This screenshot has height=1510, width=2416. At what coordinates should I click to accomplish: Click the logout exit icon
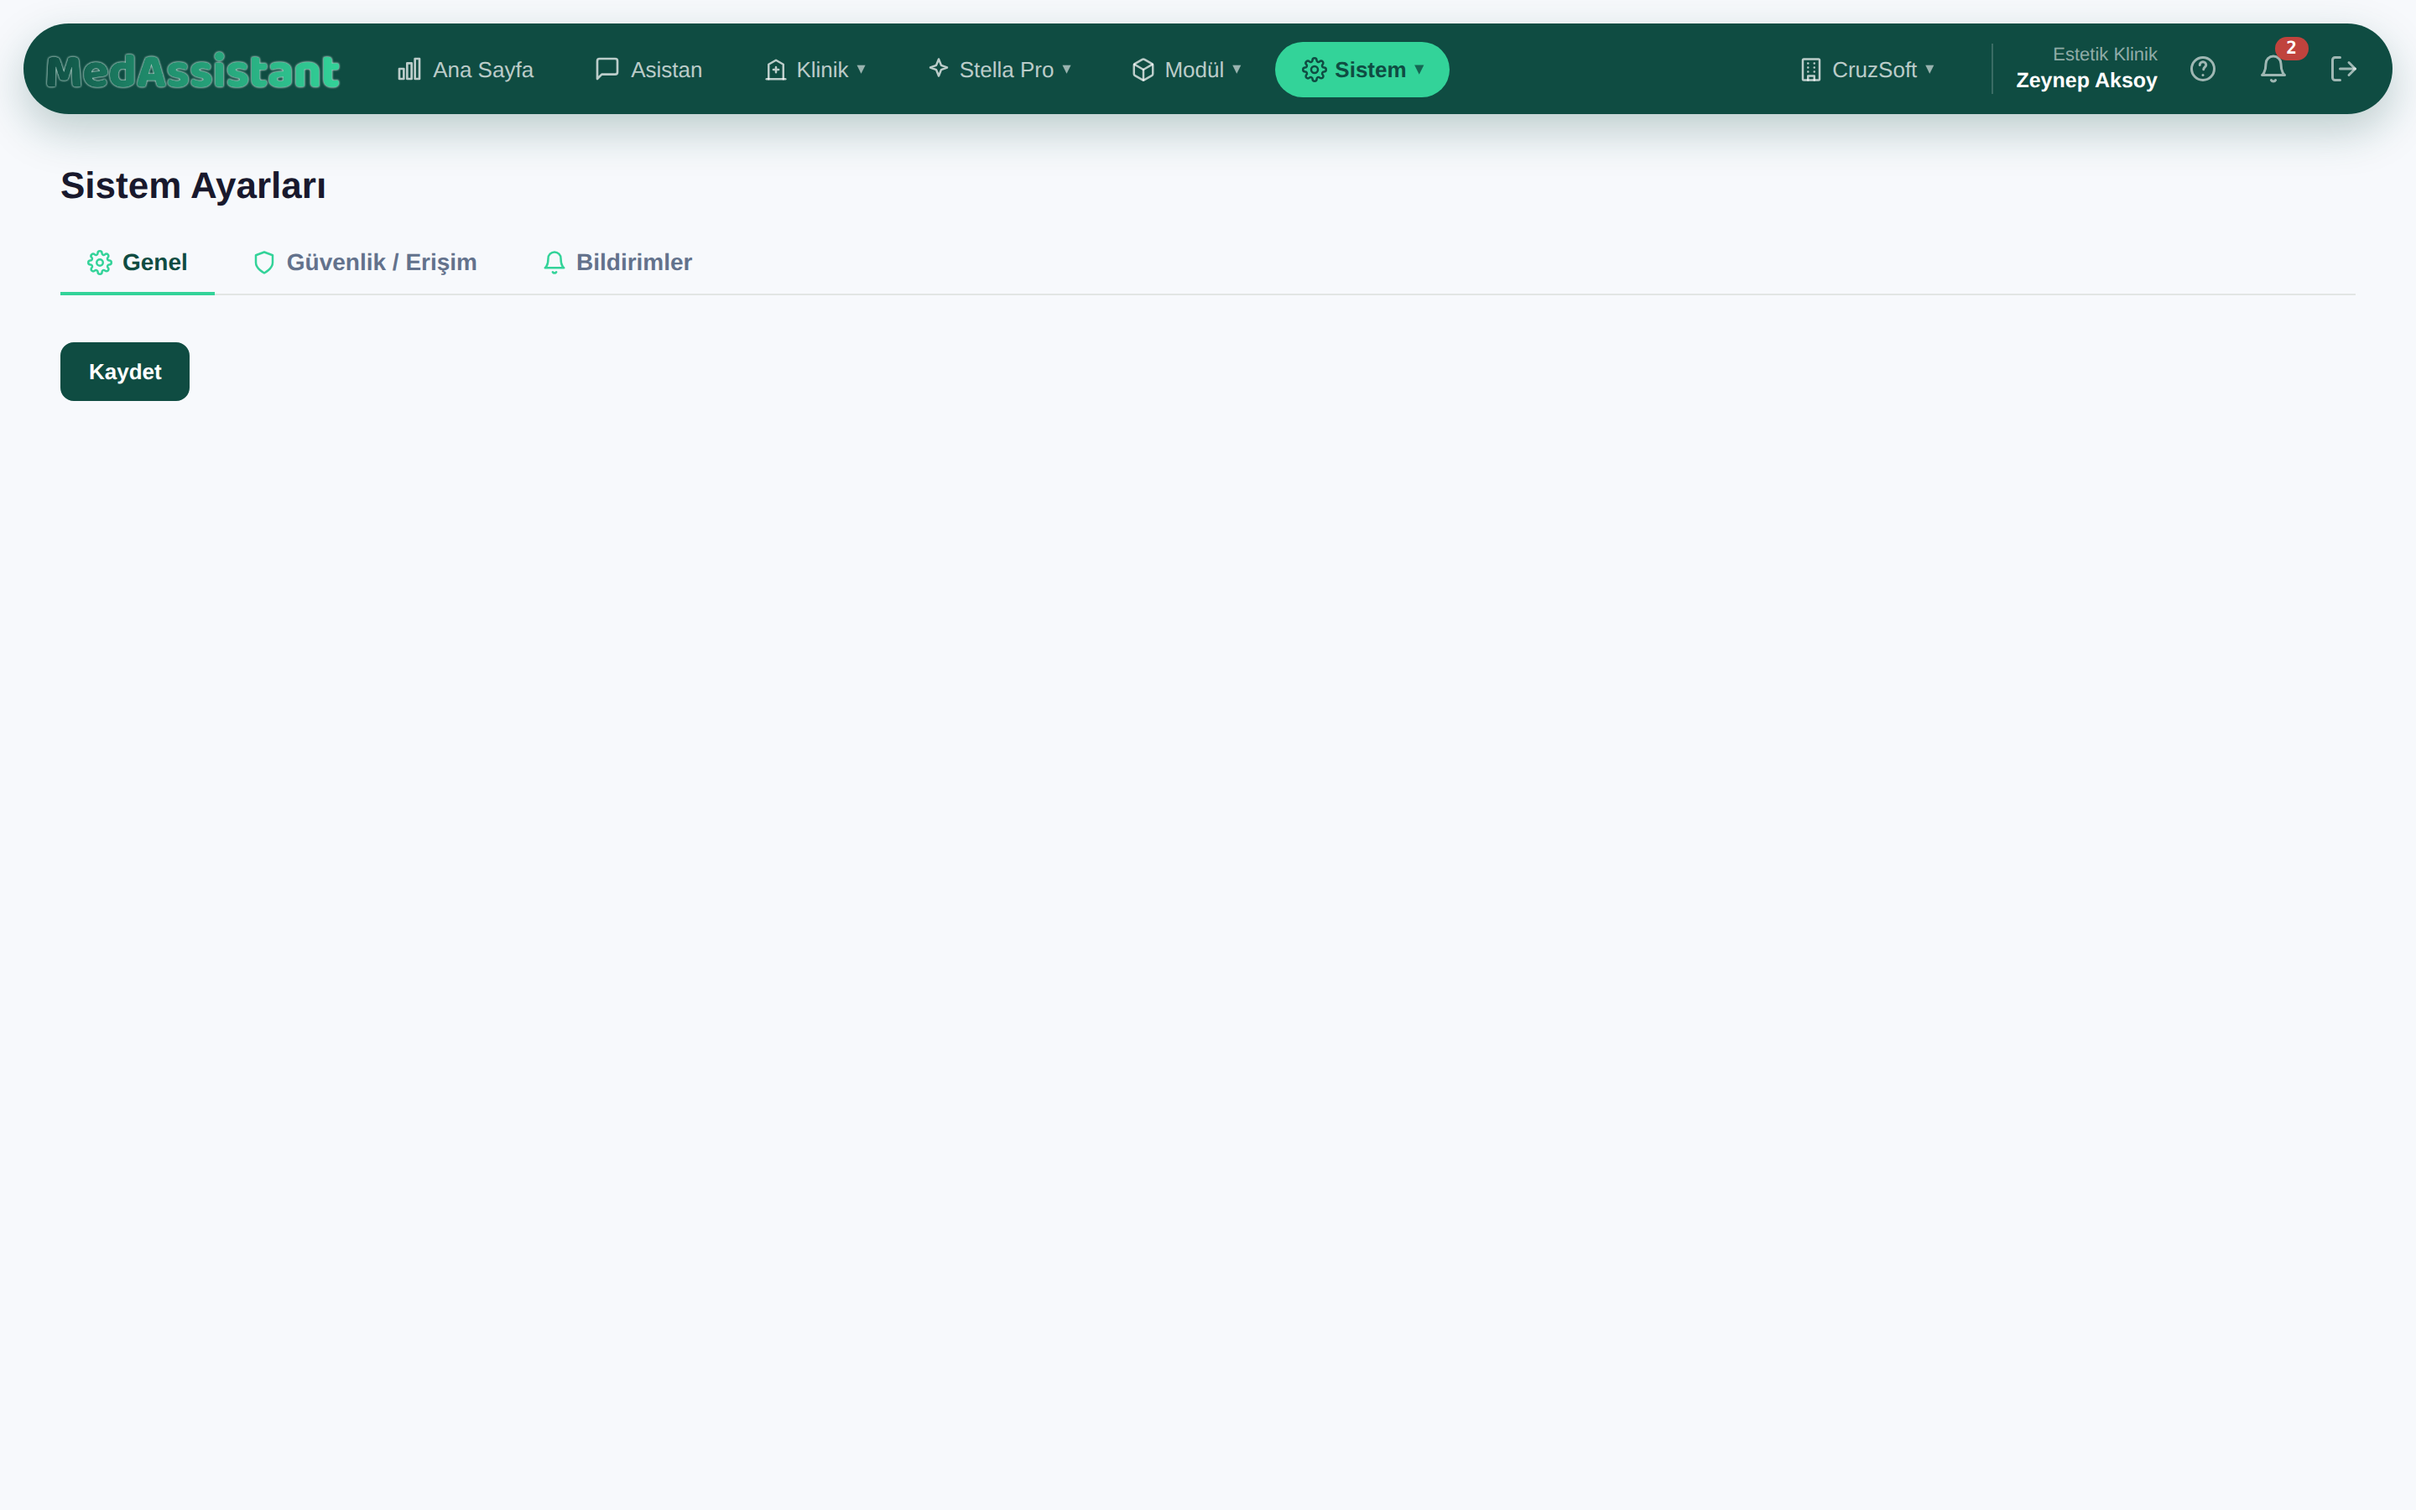[2343, 69]
